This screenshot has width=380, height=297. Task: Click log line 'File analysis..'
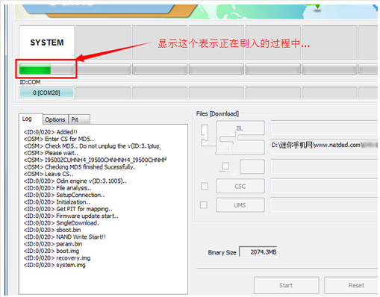[57, 188]
